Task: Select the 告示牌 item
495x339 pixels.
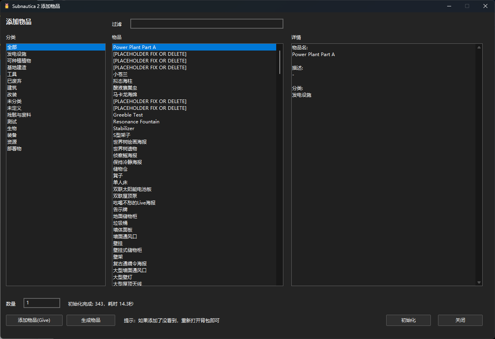Action: (x=194, y=209)
